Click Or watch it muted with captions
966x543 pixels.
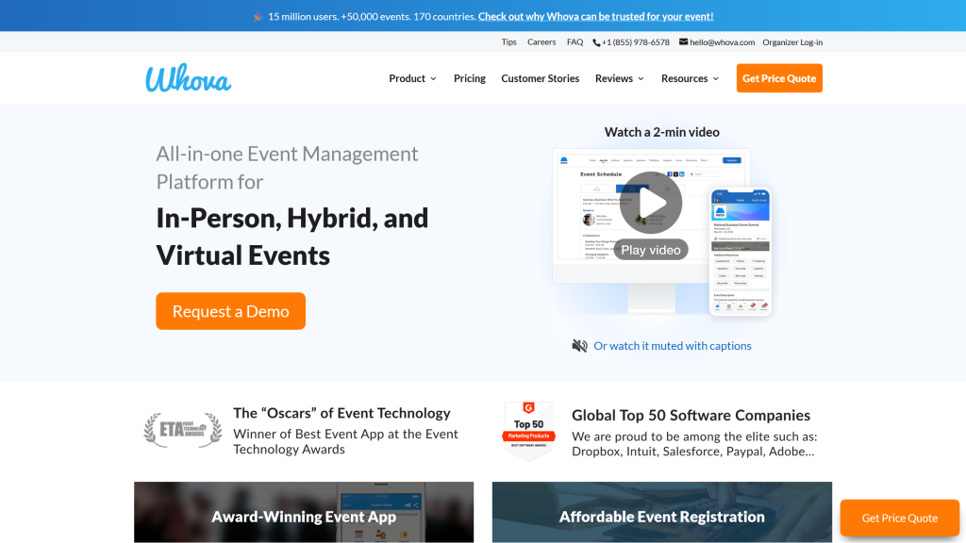coord(672,346)
